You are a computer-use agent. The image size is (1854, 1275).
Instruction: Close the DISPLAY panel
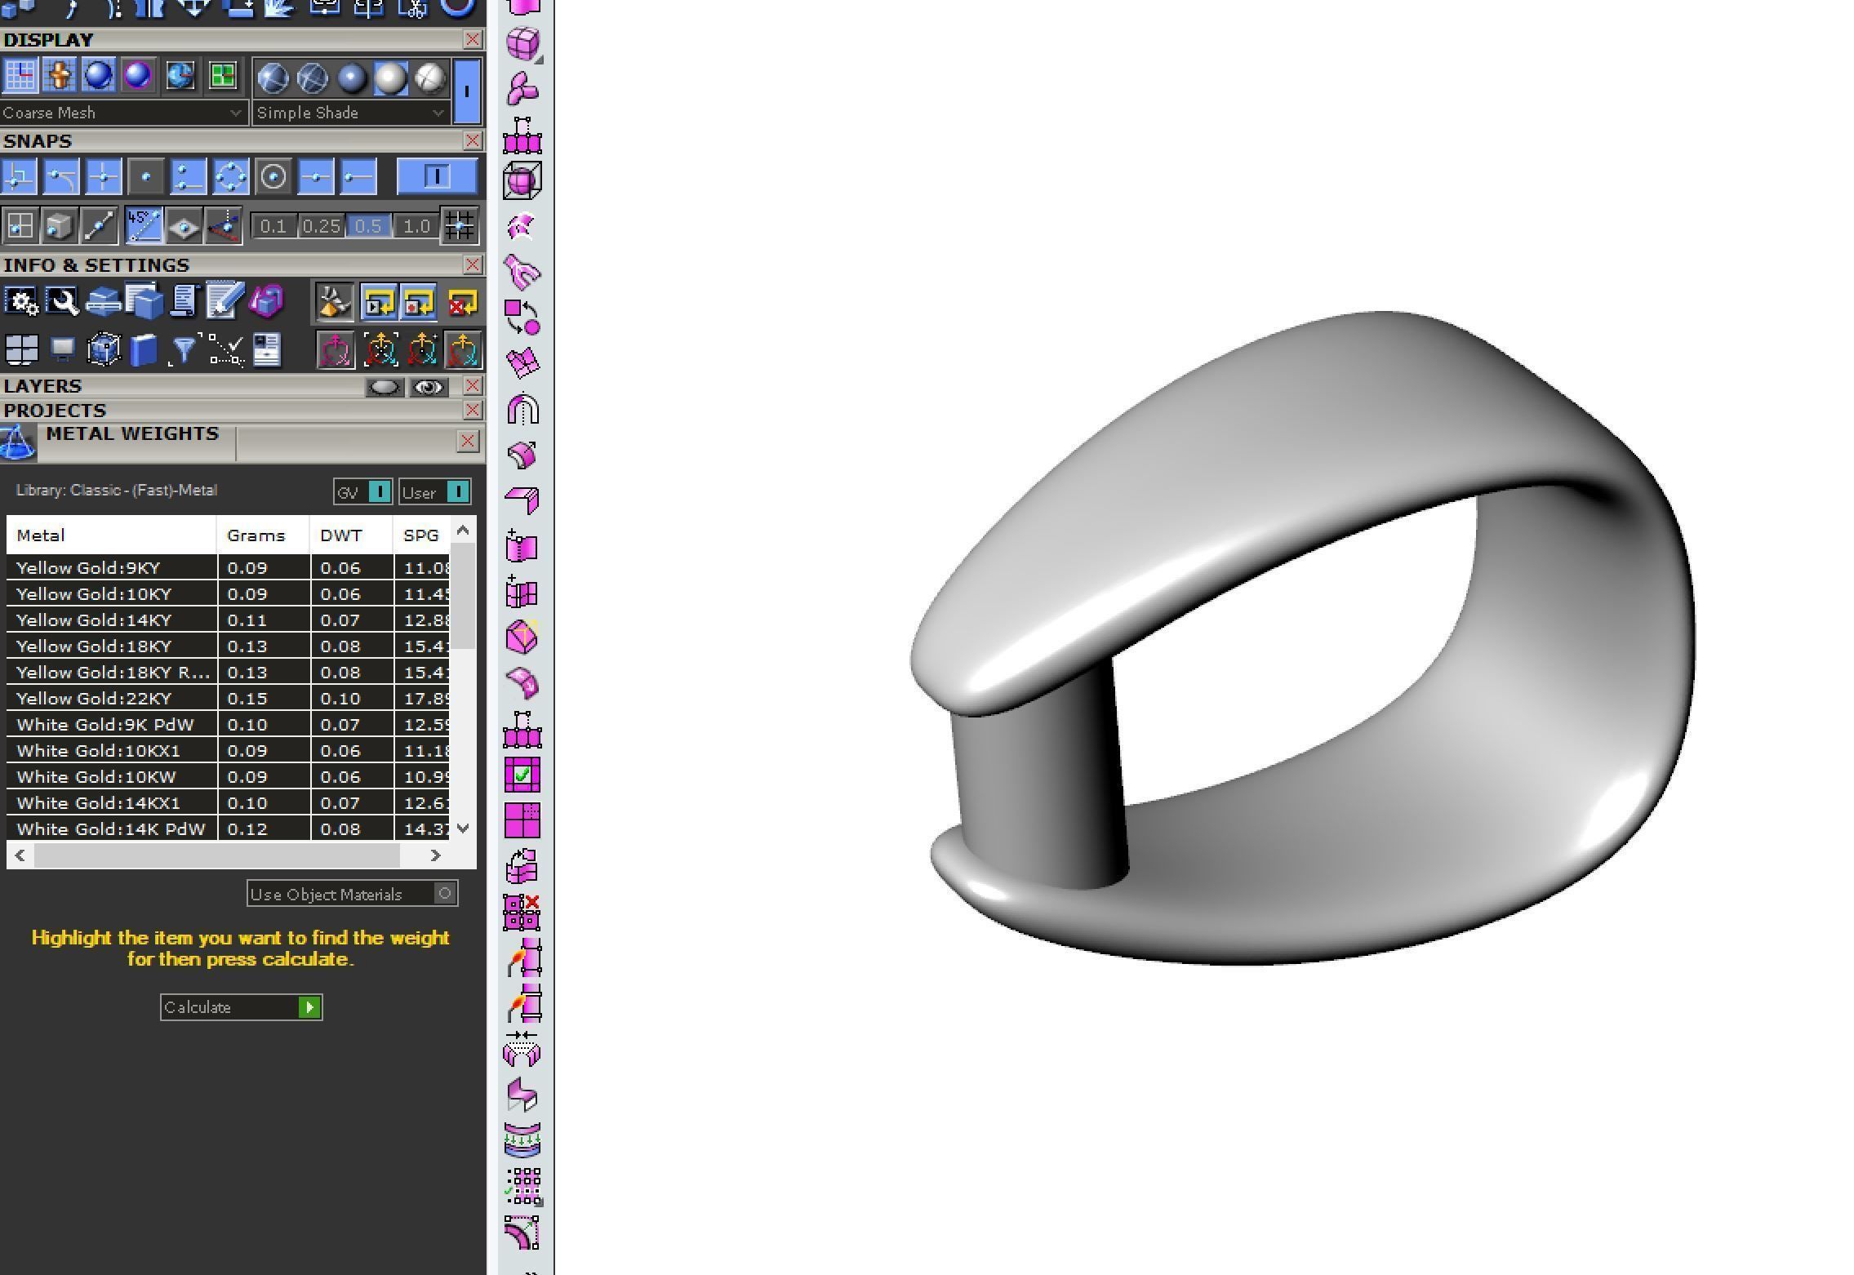[473, 39]
